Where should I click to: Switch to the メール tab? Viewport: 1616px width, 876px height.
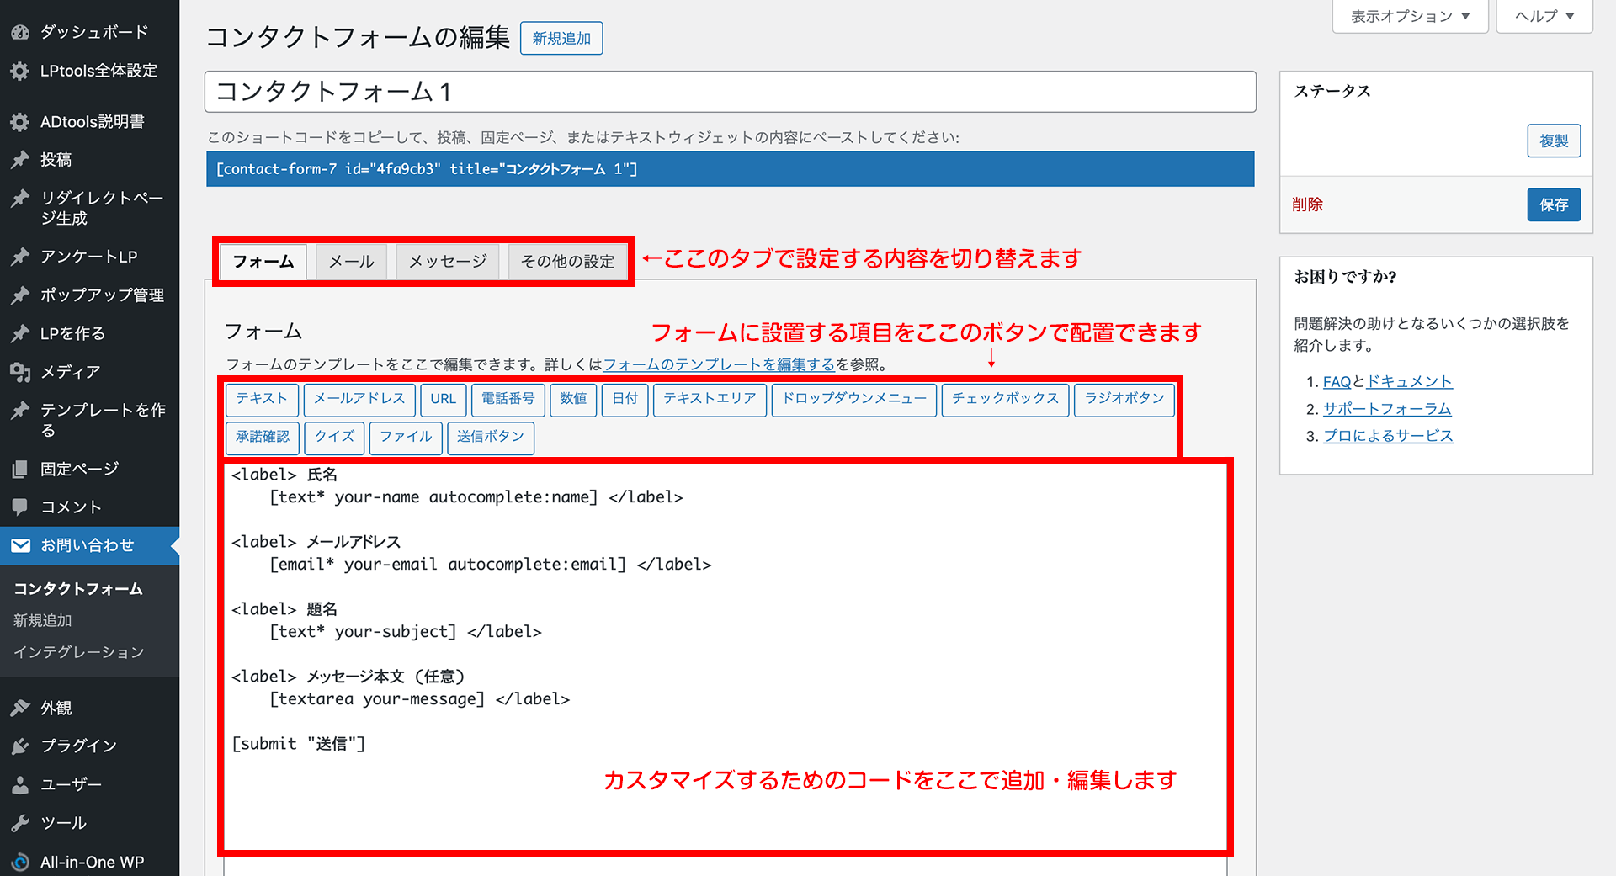click(351, 261)
